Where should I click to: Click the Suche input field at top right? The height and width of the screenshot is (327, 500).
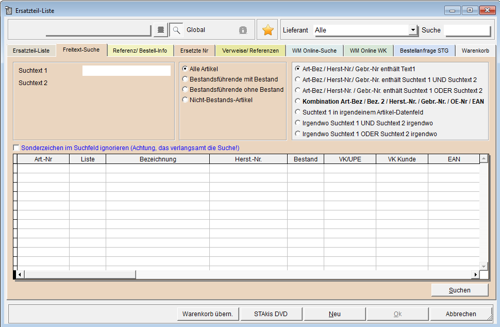click(x=467, y=30)
